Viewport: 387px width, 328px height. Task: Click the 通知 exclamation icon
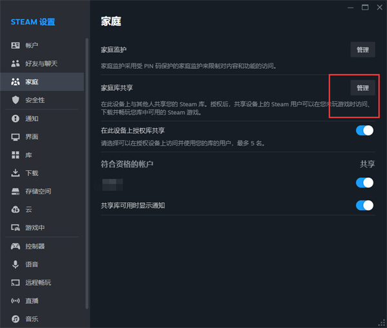point(15,119)
